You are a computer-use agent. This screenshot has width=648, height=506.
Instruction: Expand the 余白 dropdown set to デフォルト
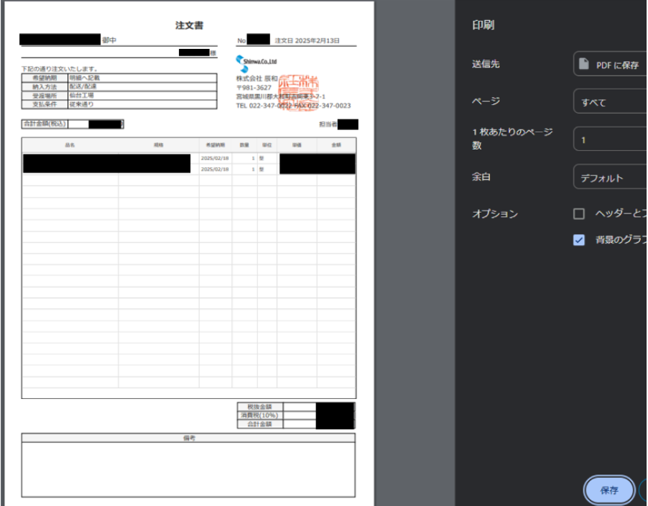pyautogui.click(x=611, y=178)
